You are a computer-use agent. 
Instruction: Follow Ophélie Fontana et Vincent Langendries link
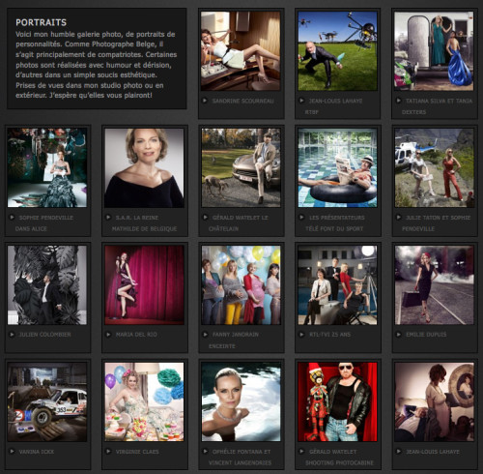click(240, 457)
